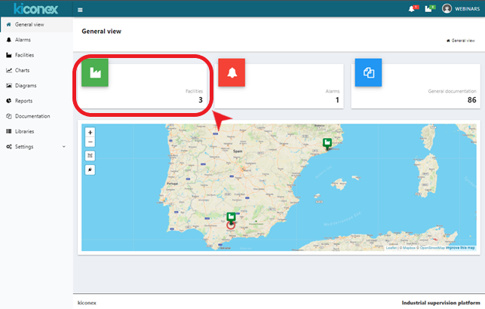This screenshot has height=309, width=485.
Task: Toggle the map layer button below fullscreen
Action: [x=91, y=170]
